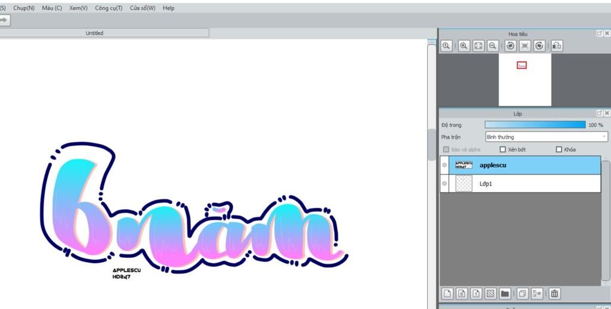The width and height of the screenshot is (611, 309).
Task: Open the Cửa sổ(W) menu
Action: click(x=142, y=8)
